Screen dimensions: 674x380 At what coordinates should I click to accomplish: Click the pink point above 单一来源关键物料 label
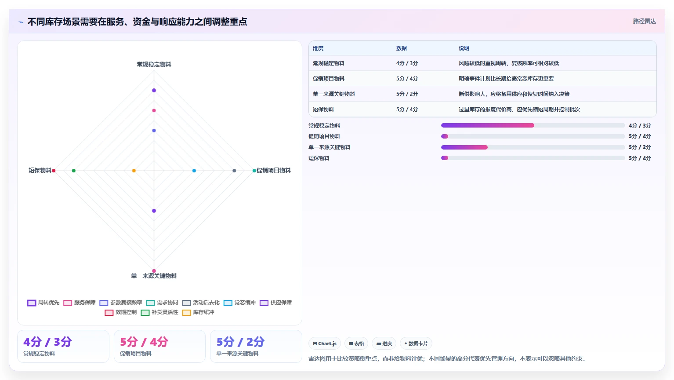[154, 271]
